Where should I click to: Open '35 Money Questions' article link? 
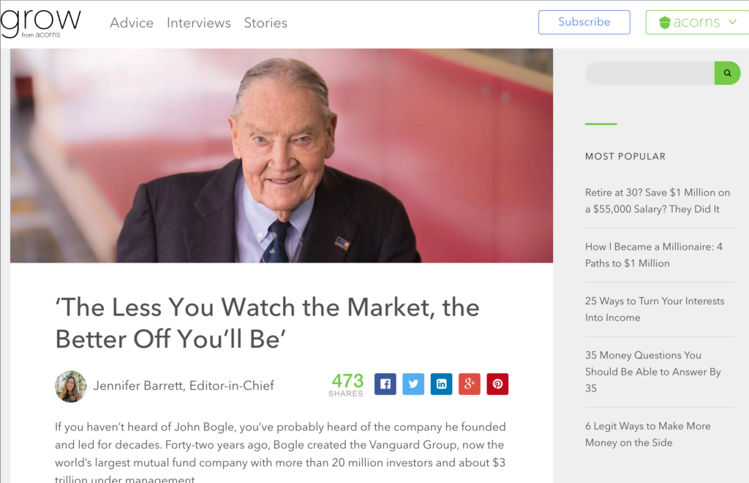point(653,372)
